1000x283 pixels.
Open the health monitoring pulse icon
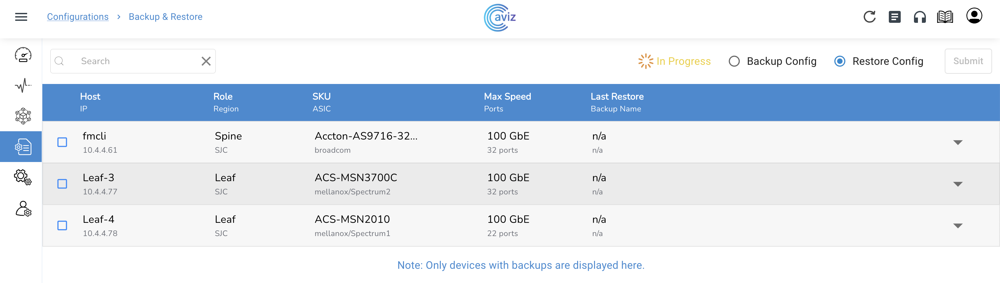click(23, 85)
